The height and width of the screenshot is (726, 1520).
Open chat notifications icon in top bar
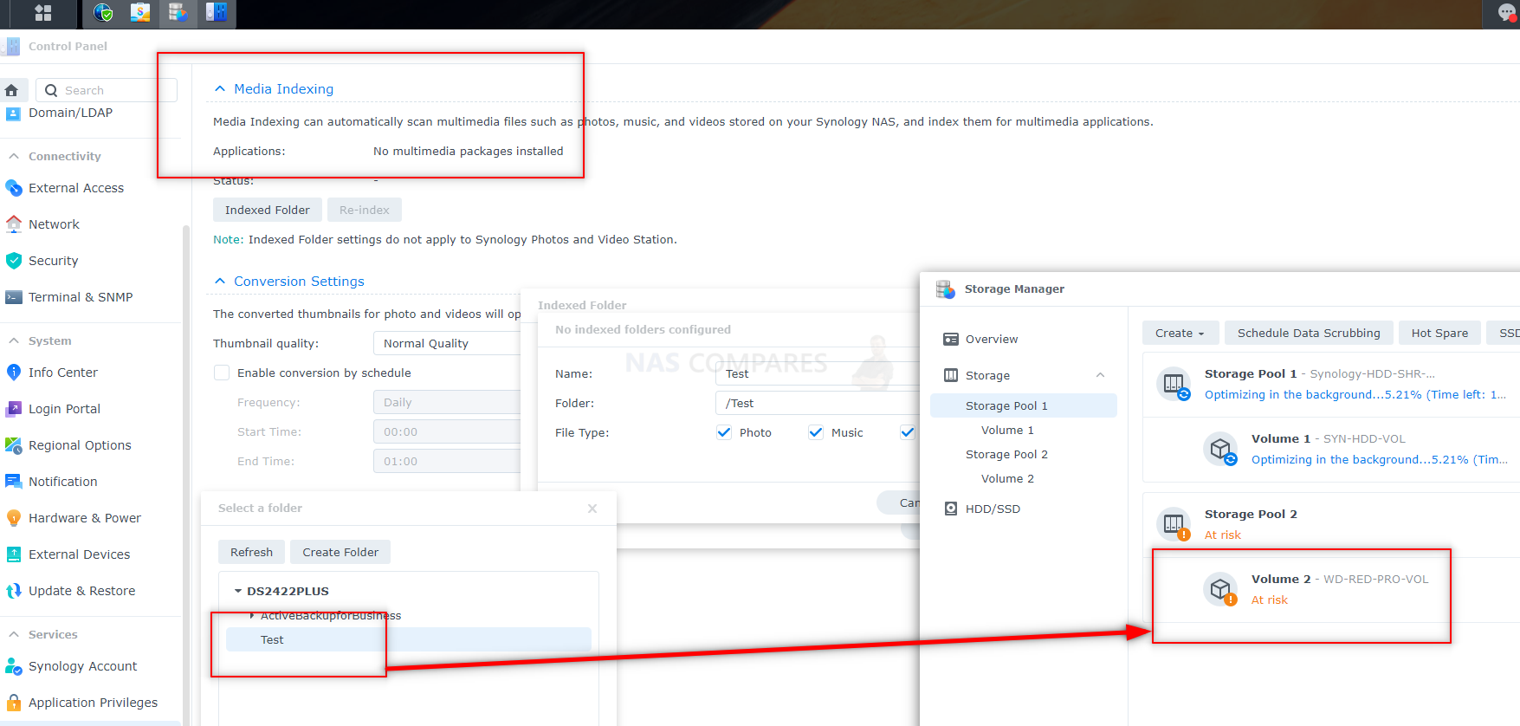coord(1507,12)
